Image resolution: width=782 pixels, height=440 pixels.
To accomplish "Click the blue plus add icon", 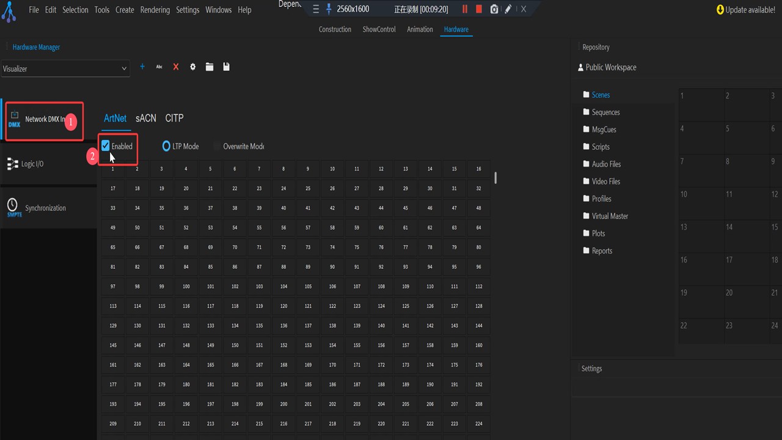I will [142, 67].
